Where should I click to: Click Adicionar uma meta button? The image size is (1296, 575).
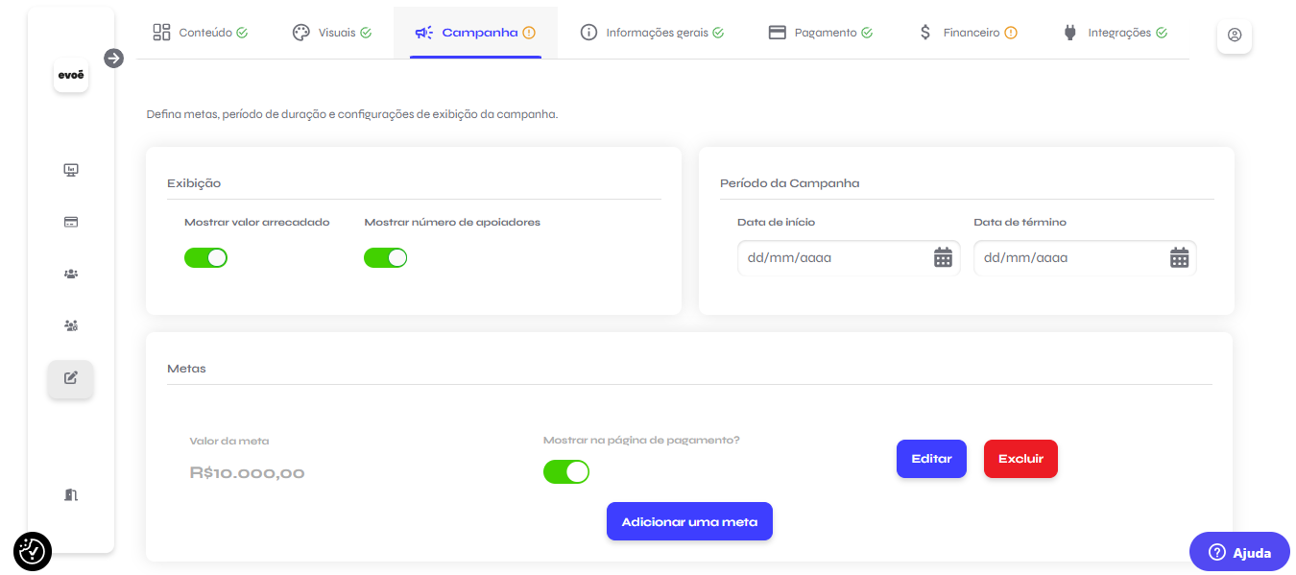[x=689, y=521]
